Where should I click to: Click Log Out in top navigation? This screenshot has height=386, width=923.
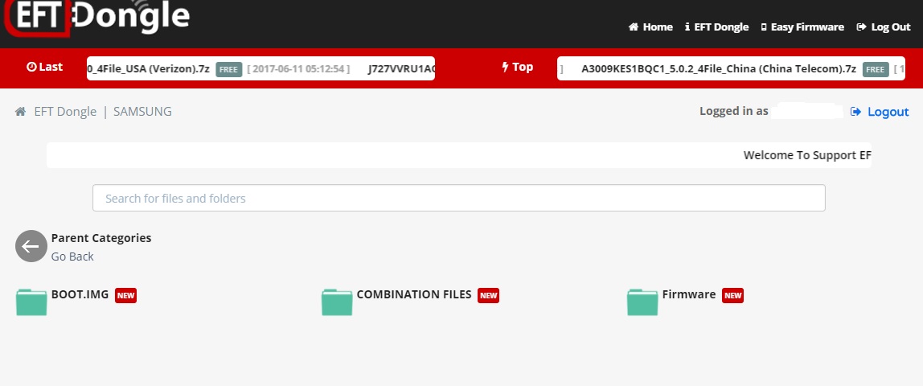tap(884, 27)
